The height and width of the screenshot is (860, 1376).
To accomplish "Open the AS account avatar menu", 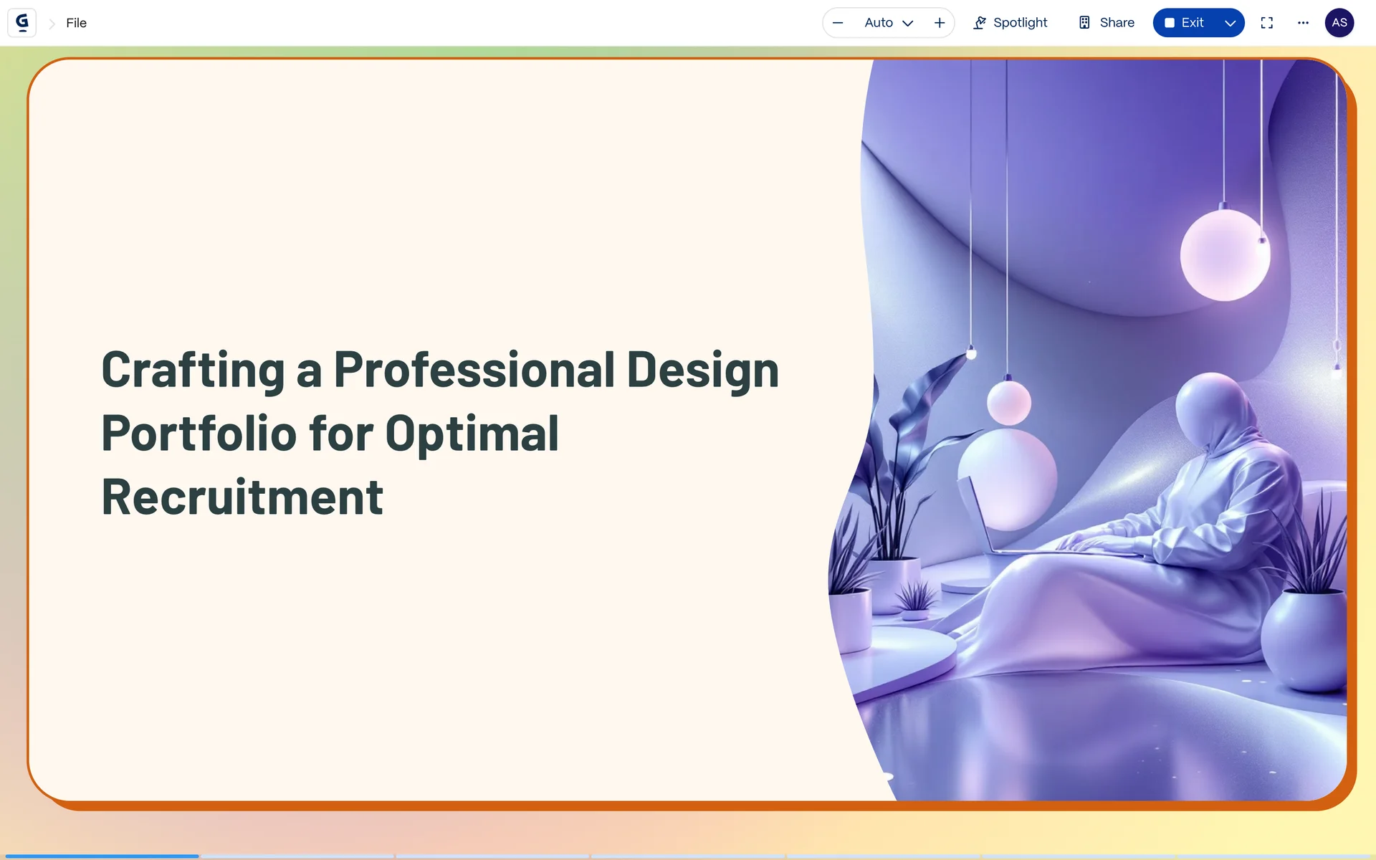I will (x=1339, y=23).
